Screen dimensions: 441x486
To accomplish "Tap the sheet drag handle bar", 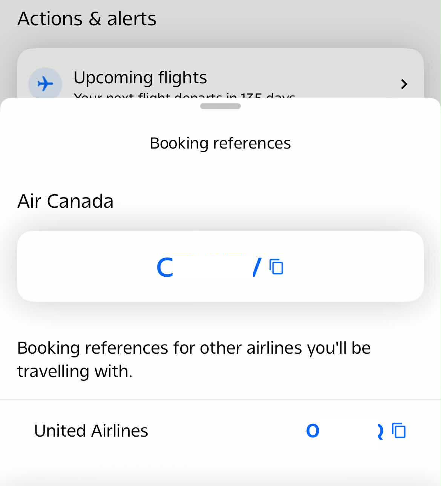I will pos(220,106).
